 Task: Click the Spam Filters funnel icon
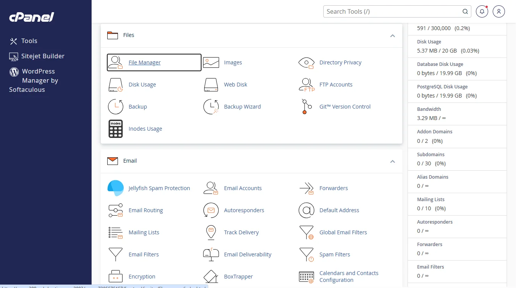coord(306,254)
